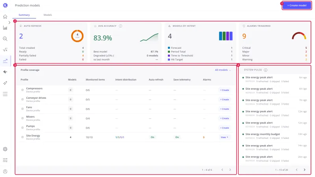View the Site Energy models
Image resolution: width=315 pixels, height=177 pixels.
pos(224,137)
